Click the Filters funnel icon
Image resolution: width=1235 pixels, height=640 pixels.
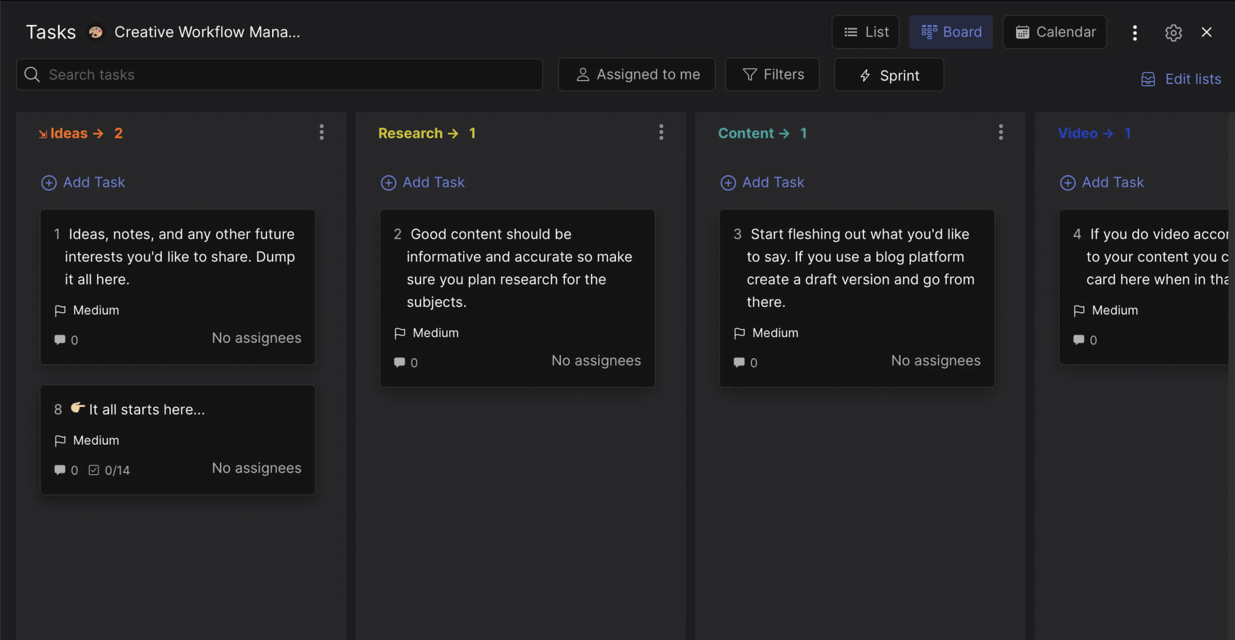pos(750,74)
